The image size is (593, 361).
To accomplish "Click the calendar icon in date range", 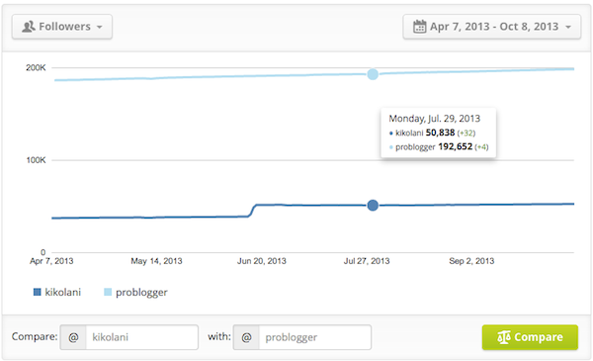I will pos(419,27).
